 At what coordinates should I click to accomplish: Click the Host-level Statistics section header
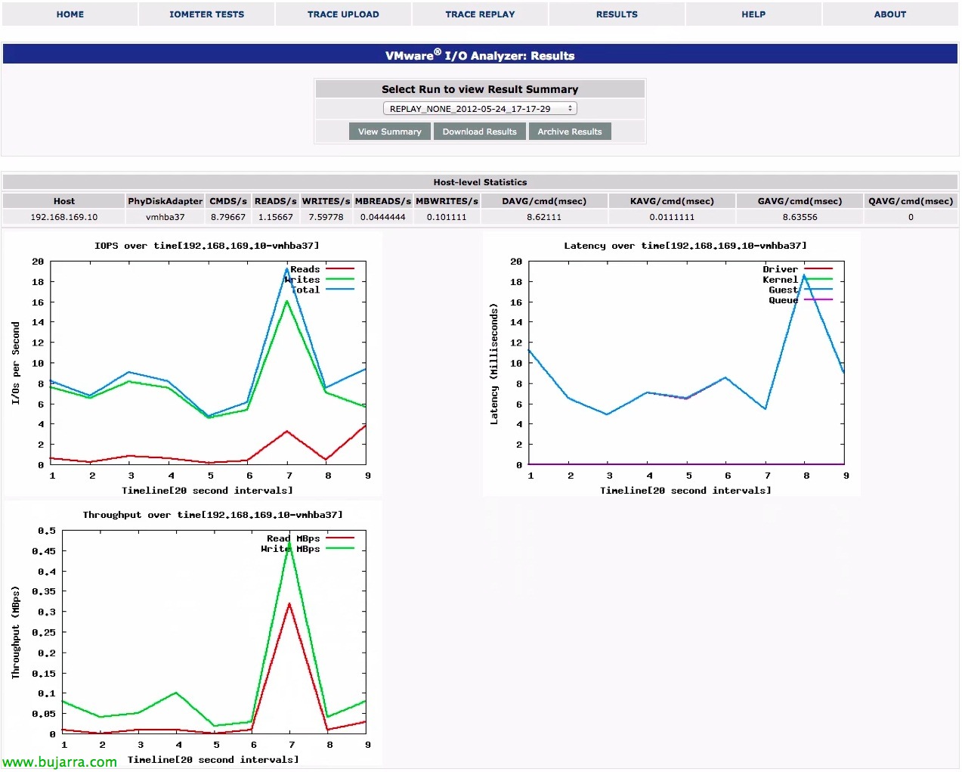[480, 182]
